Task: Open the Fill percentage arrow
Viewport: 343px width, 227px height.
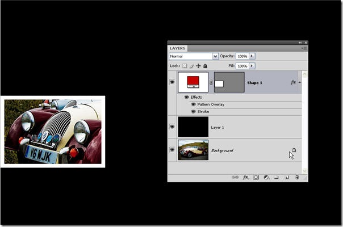Action: [x=252, y=66]
